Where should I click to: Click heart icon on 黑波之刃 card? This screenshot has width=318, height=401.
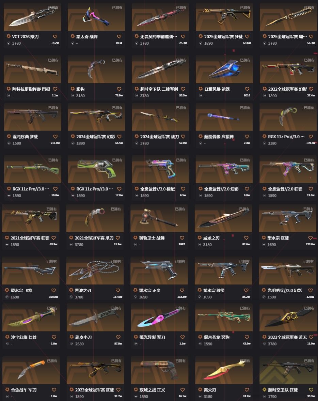(117, 290)
